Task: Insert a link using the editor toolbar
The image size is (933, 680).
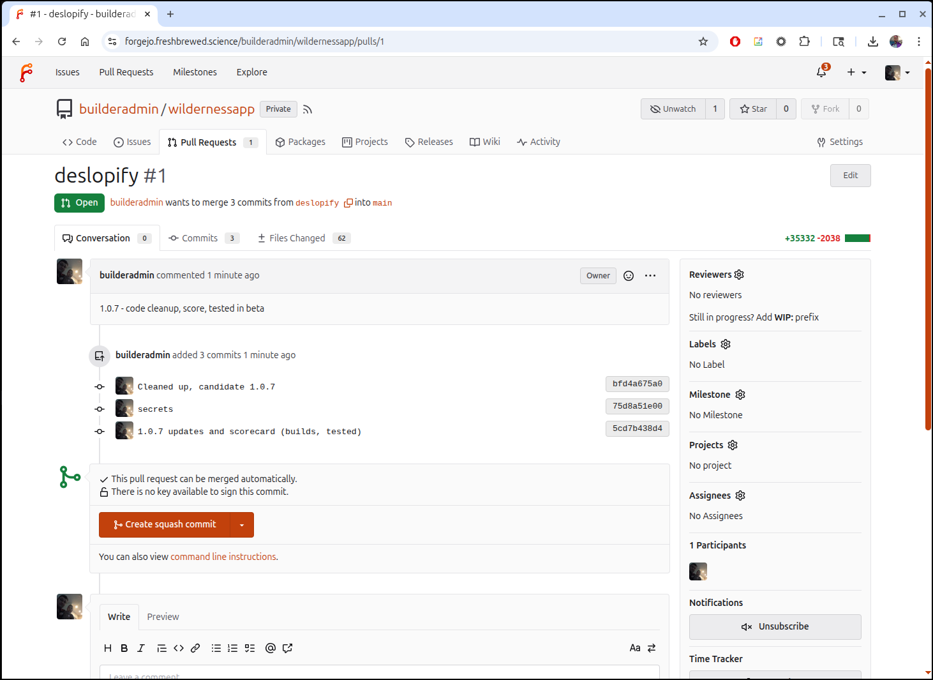Action: pos(195,648)
